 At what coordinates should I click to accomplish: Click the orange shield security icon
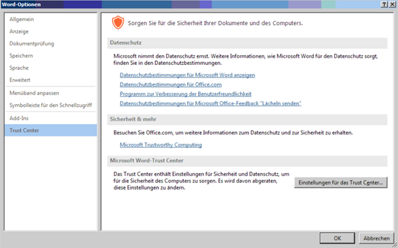click(118, 22)
